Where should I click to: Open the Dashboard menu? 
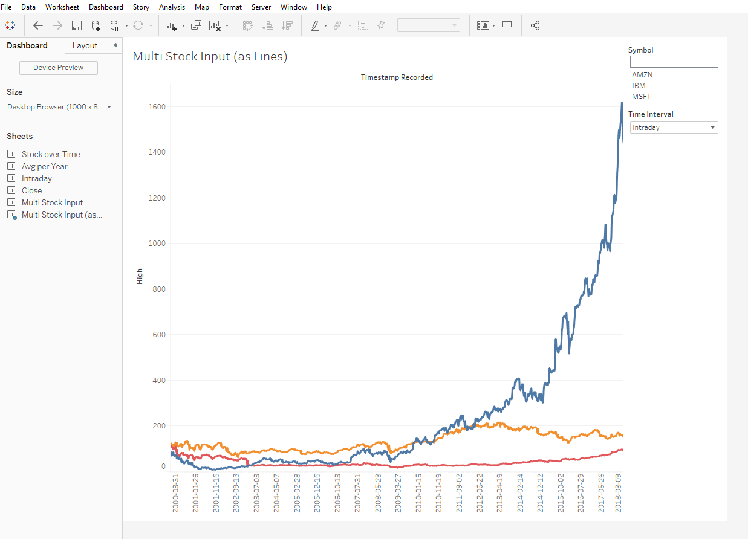pyautogui.click(x=106, y=7)
